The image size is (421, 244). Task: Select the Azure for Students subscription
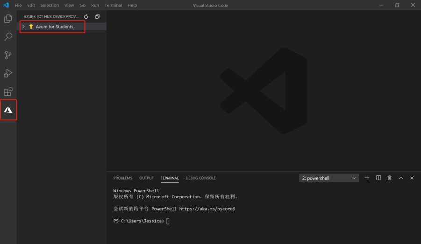pos(62,27)
